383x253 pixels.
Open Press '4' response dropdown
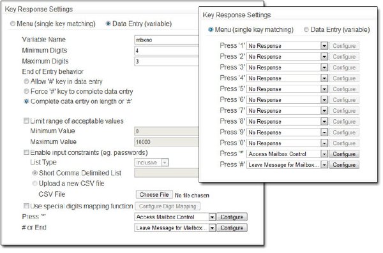tap(287, 78)
